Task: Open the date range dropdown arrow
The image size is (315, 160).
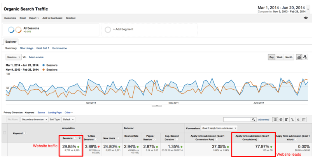Action: [308, 9]
